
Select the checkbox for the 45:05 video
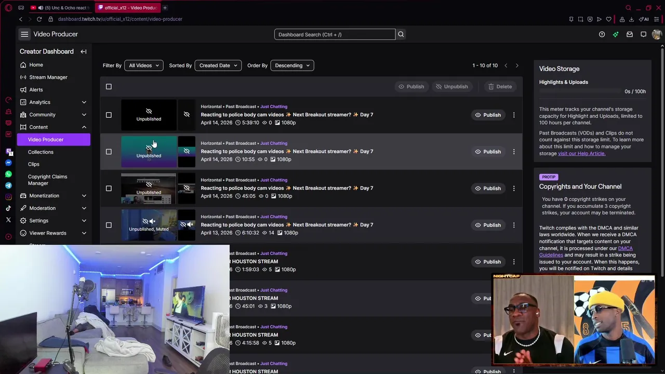(x=109, y=188)
